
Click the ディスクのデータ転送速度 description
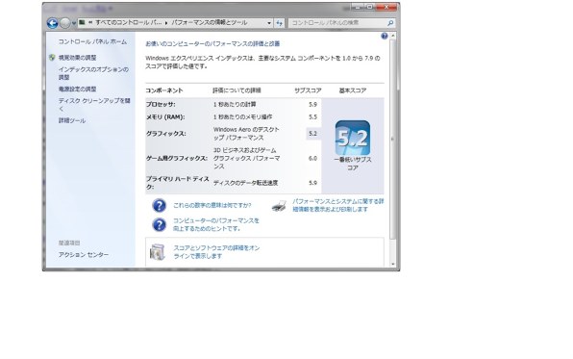tap(245, 183)
